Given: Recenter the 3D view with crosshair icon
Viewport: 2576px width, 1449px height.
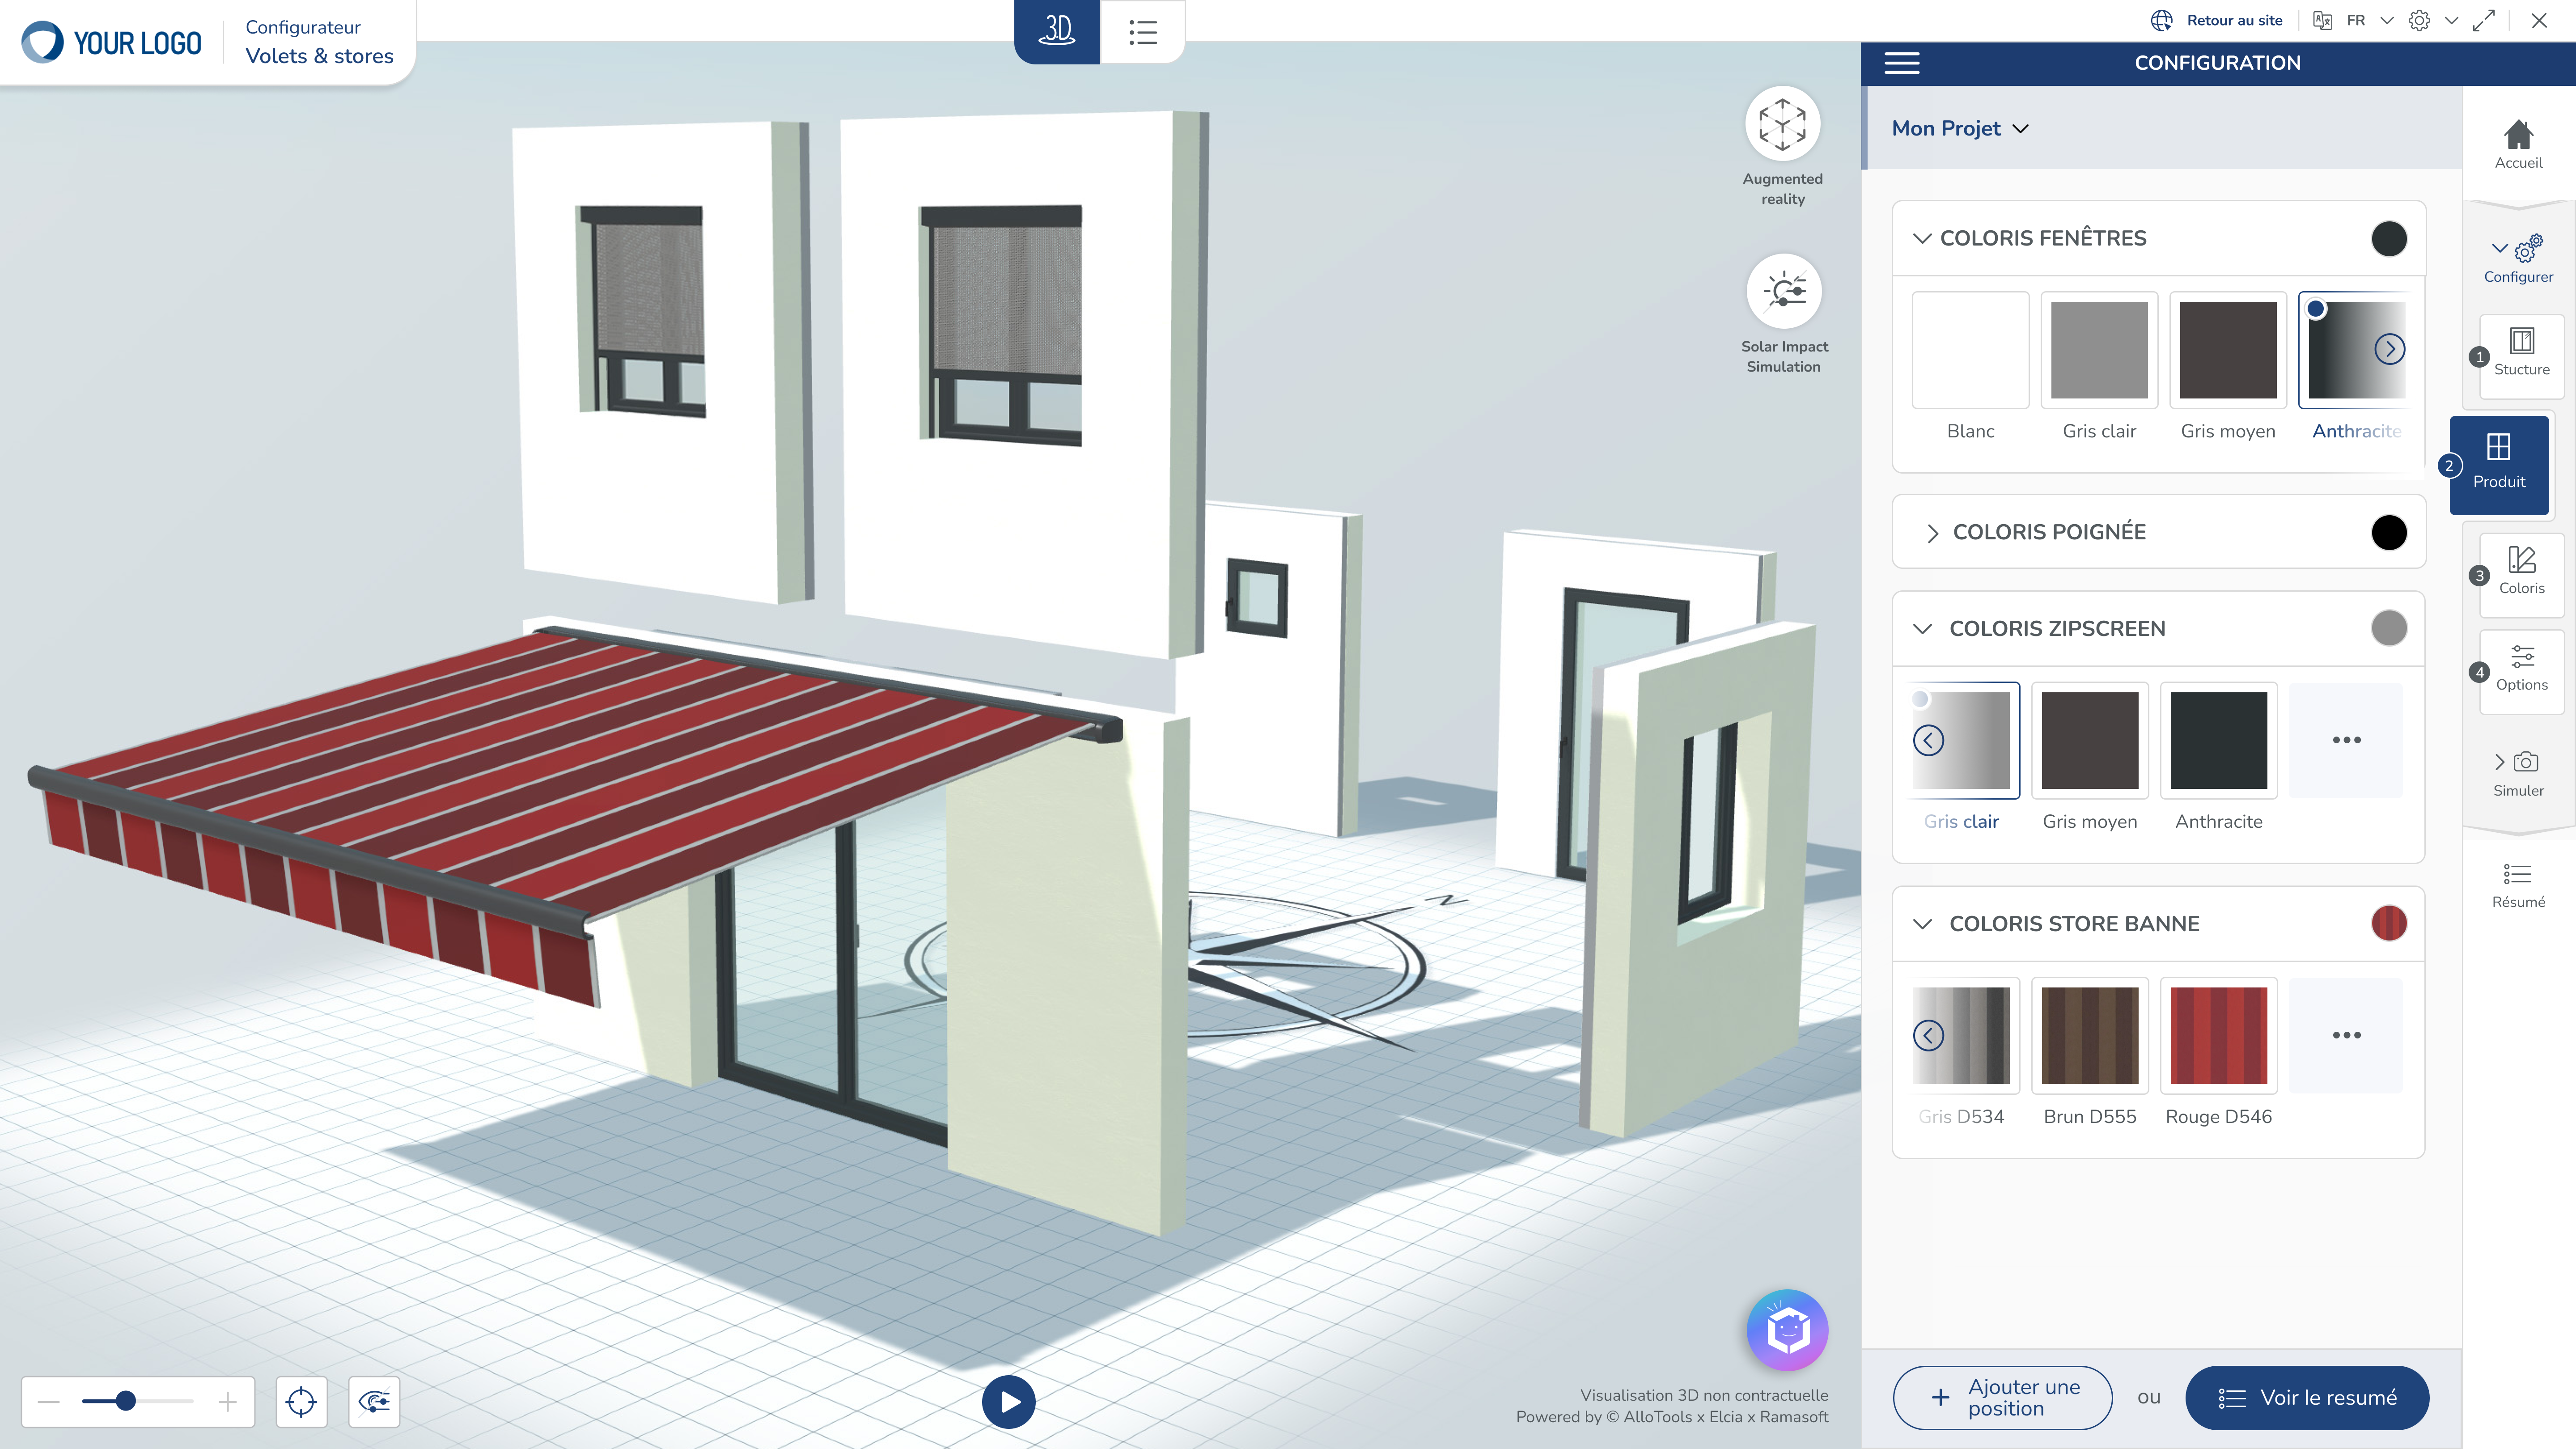Looking at the screenshot, I should pos(301,1401).
